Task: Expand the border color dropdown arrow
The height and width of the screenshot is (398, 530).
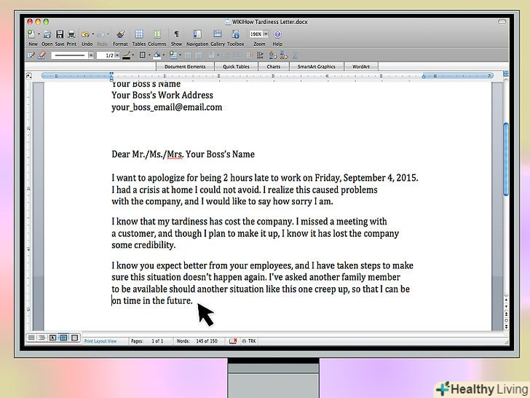Action: point(132,55)
